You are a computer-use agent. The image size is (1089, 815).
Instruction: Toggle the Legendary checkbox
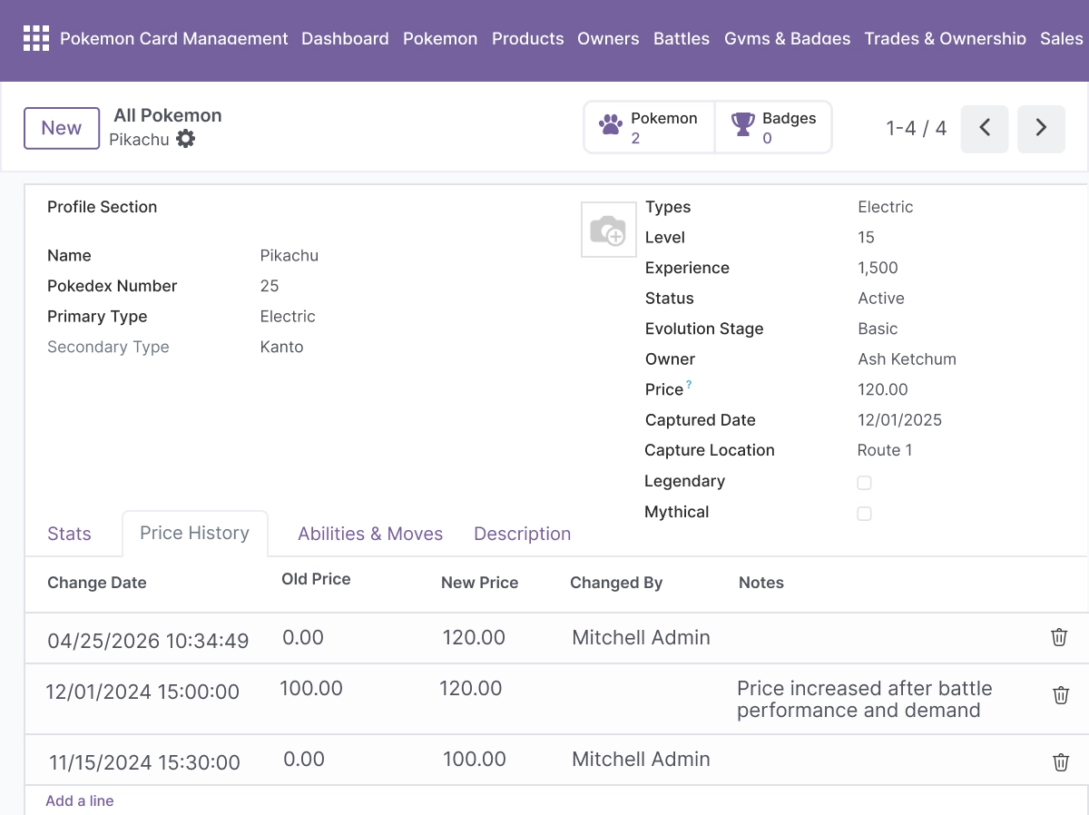(x=864, y=483)
